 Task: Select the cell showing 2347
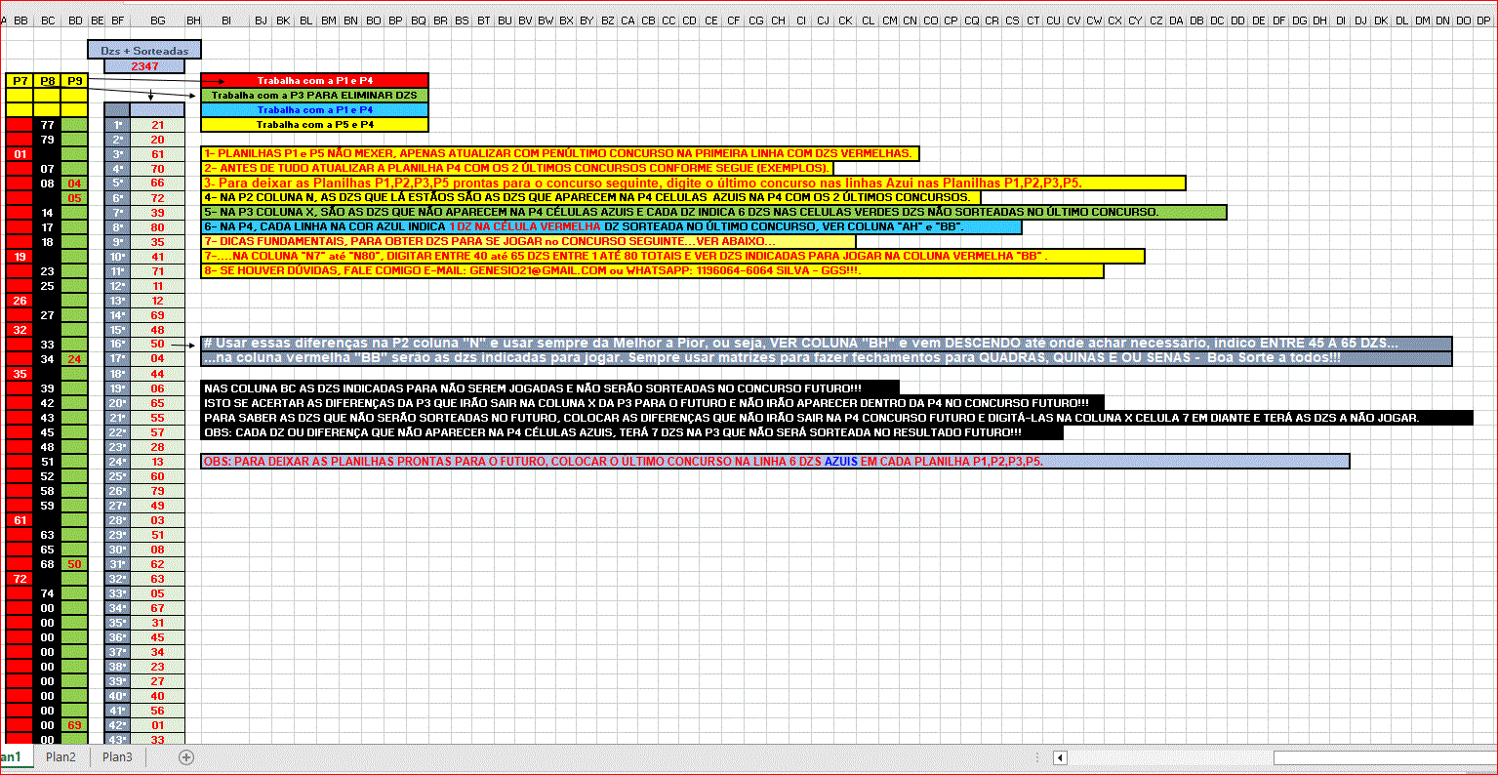click(144, 66)
